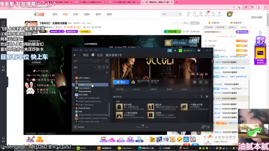Screen dimensions: 269x151
Task: Open Douyu 直播 (Live) nav item
Action: [65, 14]
